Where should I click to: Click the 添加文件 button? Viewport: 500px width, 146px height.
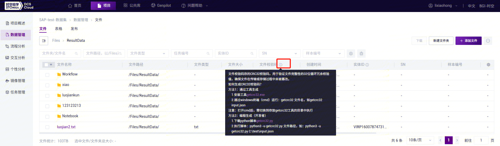point(469,41)
